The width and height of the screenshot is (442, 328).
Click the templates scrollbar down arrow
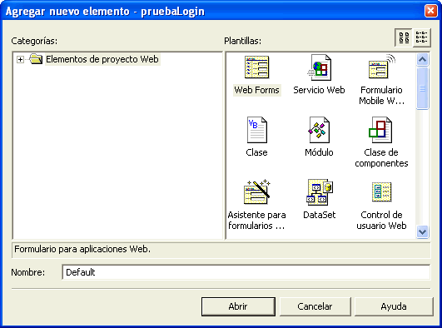(422, 232)
